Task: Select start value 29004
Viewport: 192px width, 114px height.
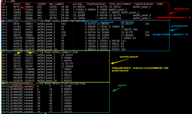Action: [x=17, y=13]
